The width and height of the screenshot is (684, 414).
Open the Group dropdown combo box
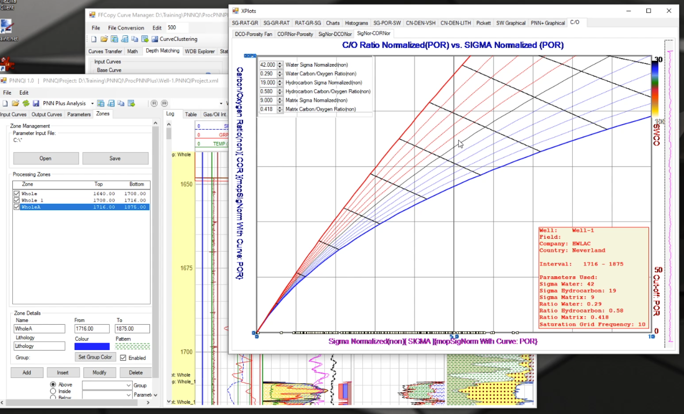coord(107,385)
